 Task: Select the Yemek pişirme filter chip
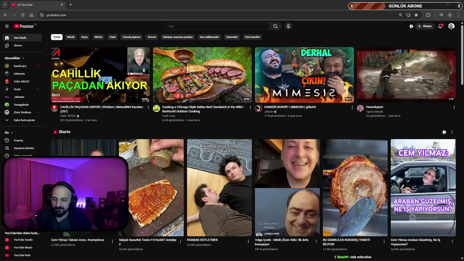tap(132, 37)
